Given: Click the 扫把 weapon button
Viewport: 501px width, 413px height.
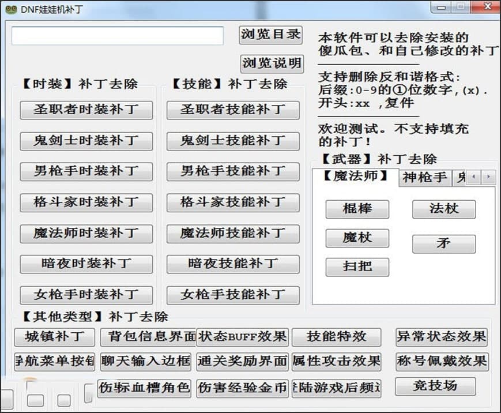Looking at the screenshot, I should point(357,266).
